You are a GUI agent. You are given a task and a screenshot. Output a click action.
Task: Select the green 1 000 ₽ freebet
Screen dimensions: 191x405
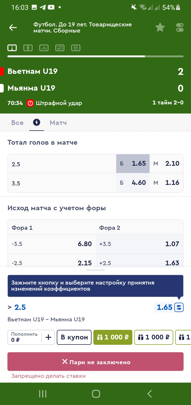[x=113, y=337]
